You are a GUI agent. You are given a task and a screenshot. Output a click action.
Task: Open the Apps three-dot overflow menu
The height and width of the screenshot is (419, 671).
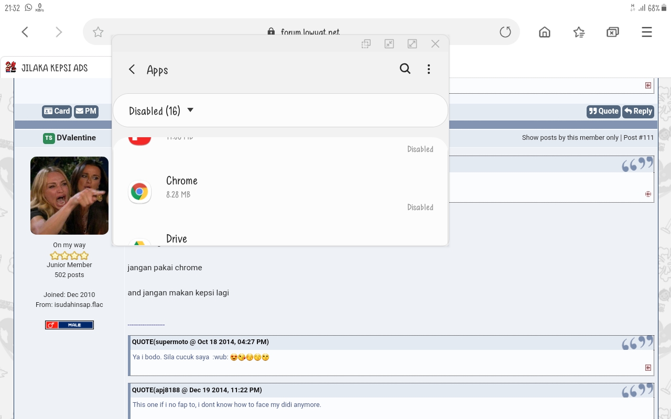coord(429,69)
